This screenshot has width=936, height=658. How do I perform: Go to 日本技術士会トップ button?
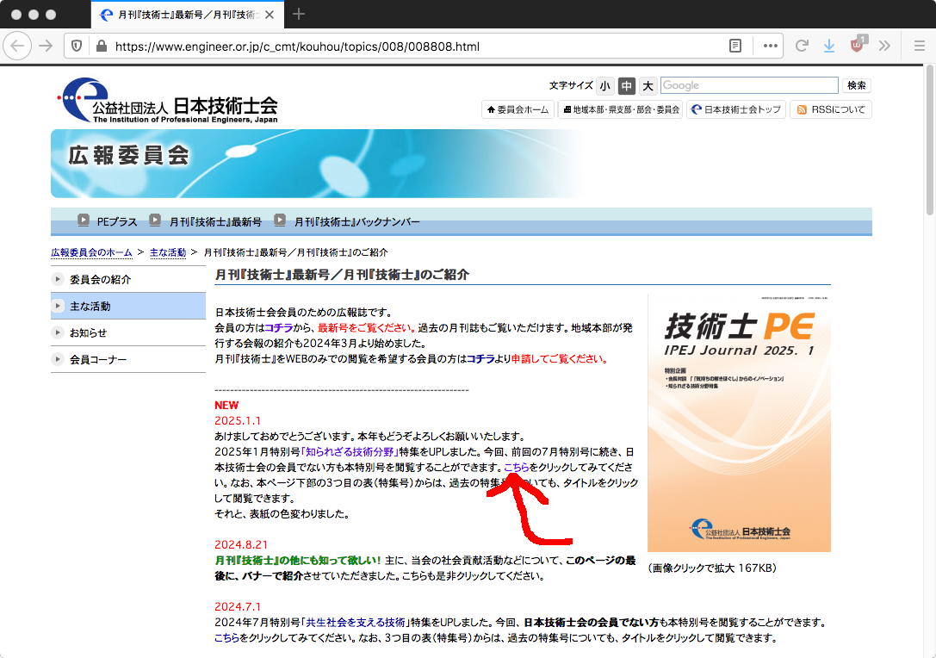coord(736,110)
